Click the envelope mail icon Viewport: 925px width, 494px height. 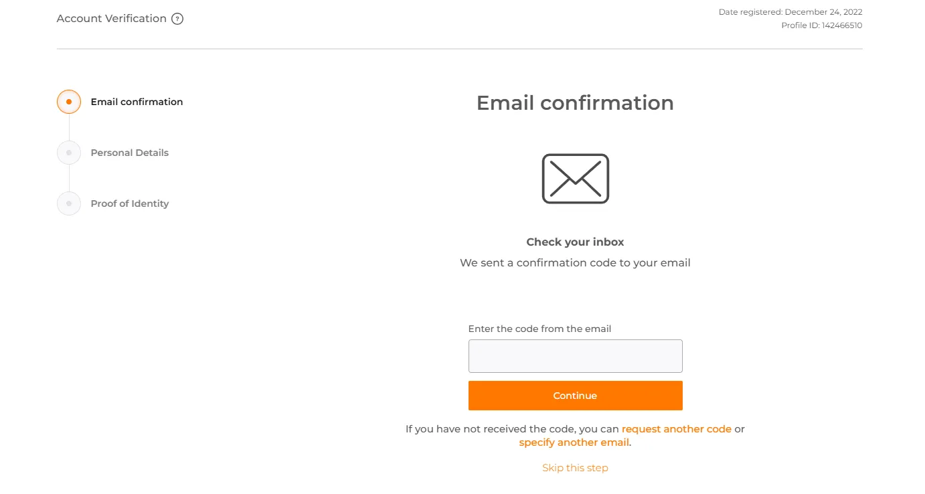pos(575,179)
